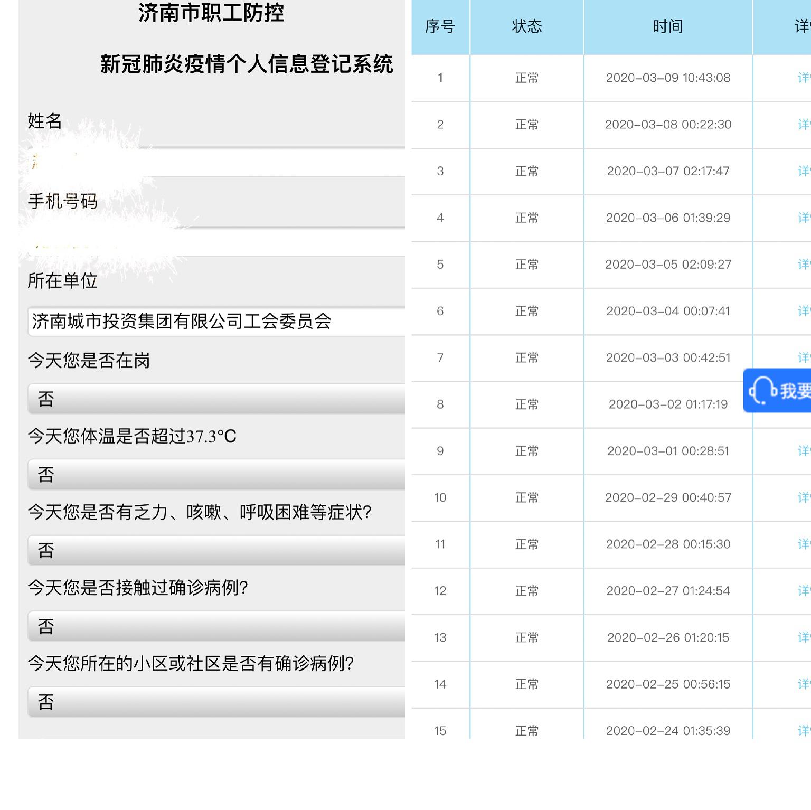Viewport: 811px width, 810px height.
Task: Open details for 2020-02-29 entry
Action: click(803, 497)
